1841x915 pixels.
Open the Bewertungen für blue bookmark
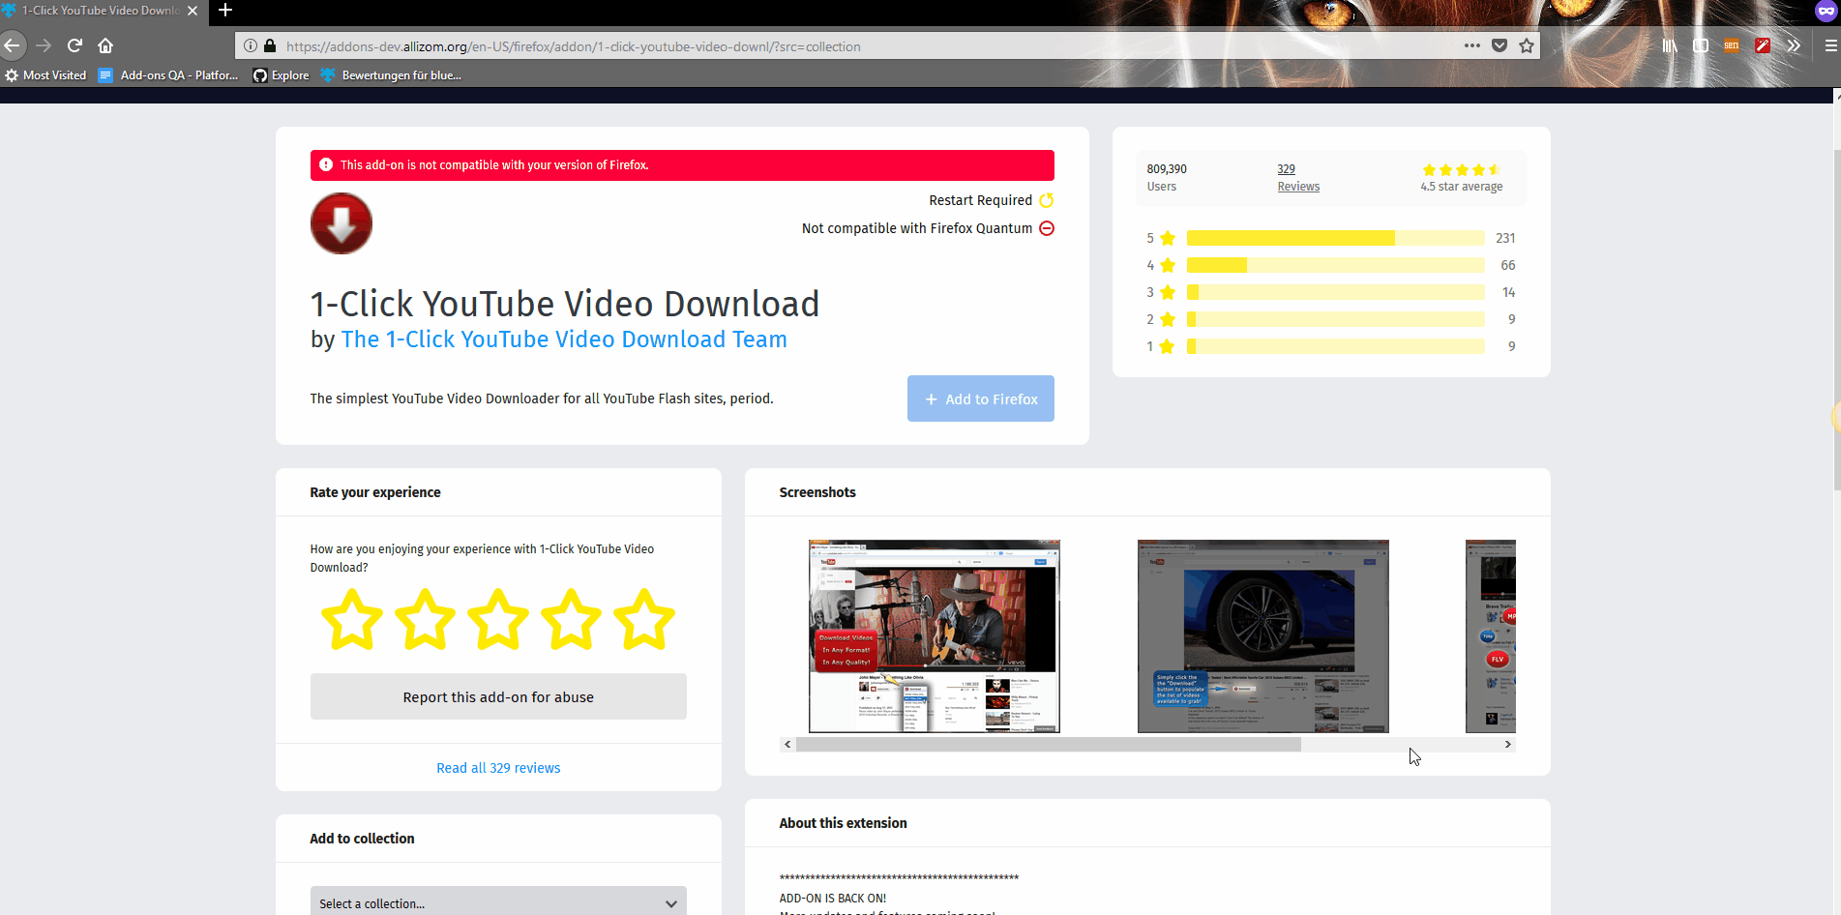tap(391, 75)
